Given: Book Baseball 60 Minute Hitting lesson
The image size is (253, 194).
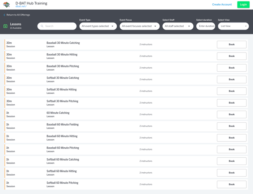Looking at the screenshot, I should [232, 138].
